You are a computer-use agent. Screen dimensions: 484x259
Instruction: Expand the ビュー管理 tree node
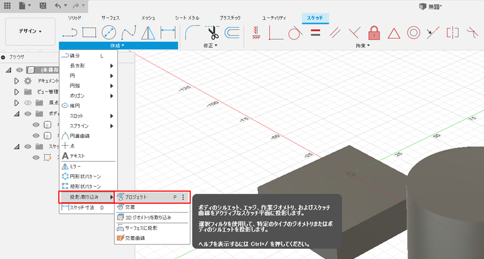[17, 92]
